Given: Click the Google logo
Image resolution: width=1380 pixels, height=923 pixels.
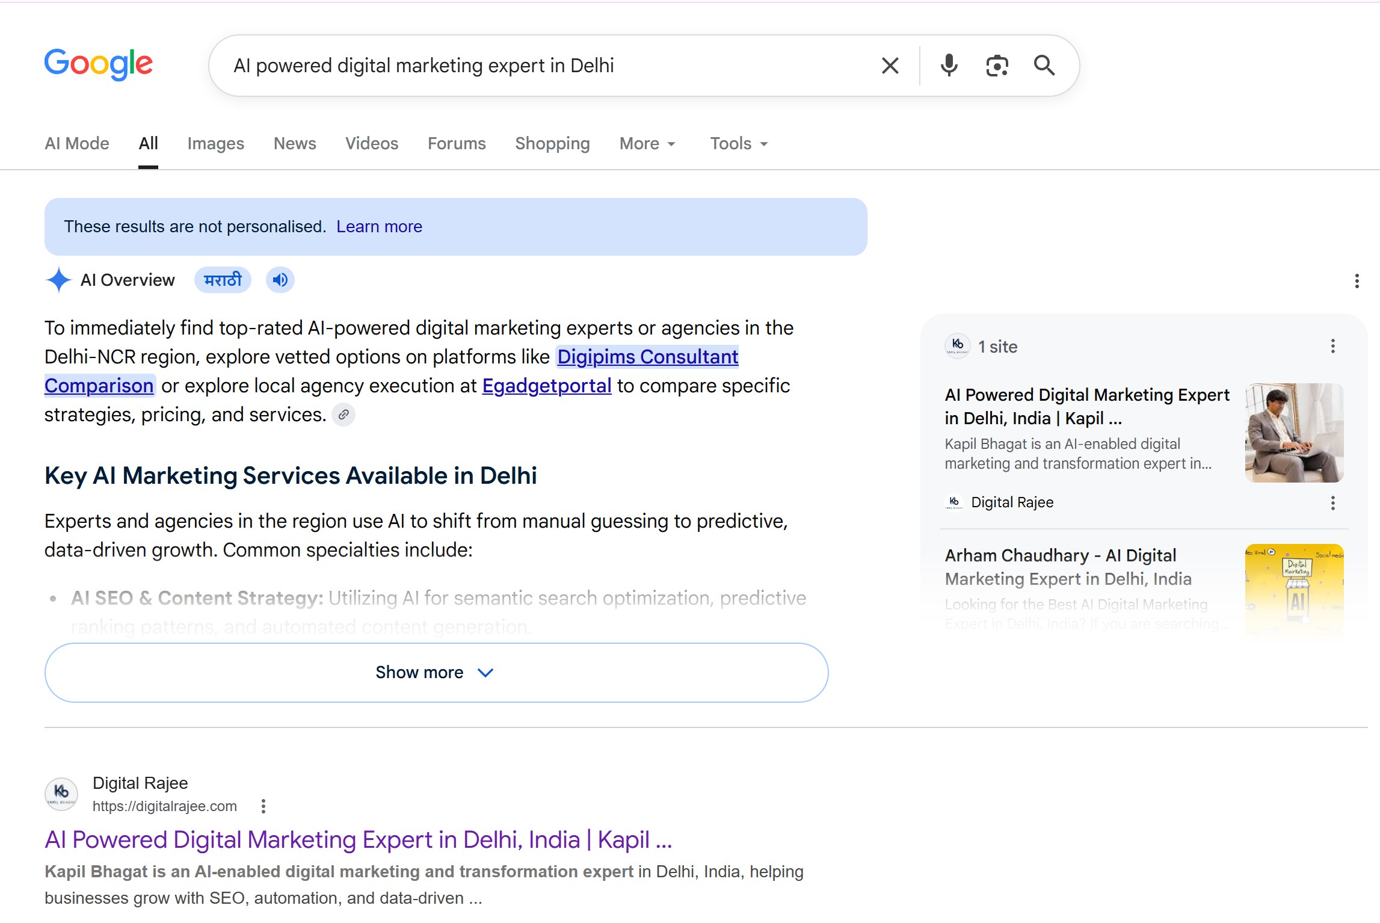Looking at the screenshot, I should point(99,64).
